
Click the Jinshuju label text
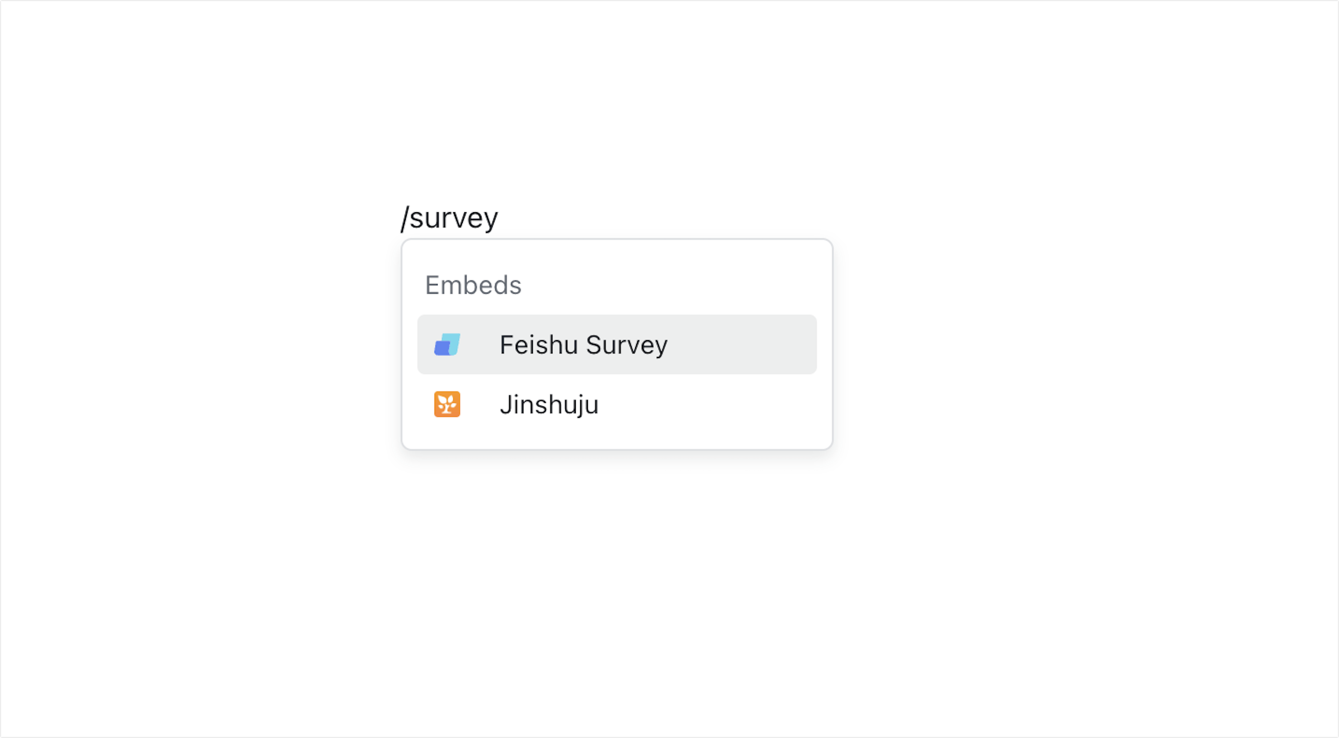pyautogui.click(x=549, y=405)
